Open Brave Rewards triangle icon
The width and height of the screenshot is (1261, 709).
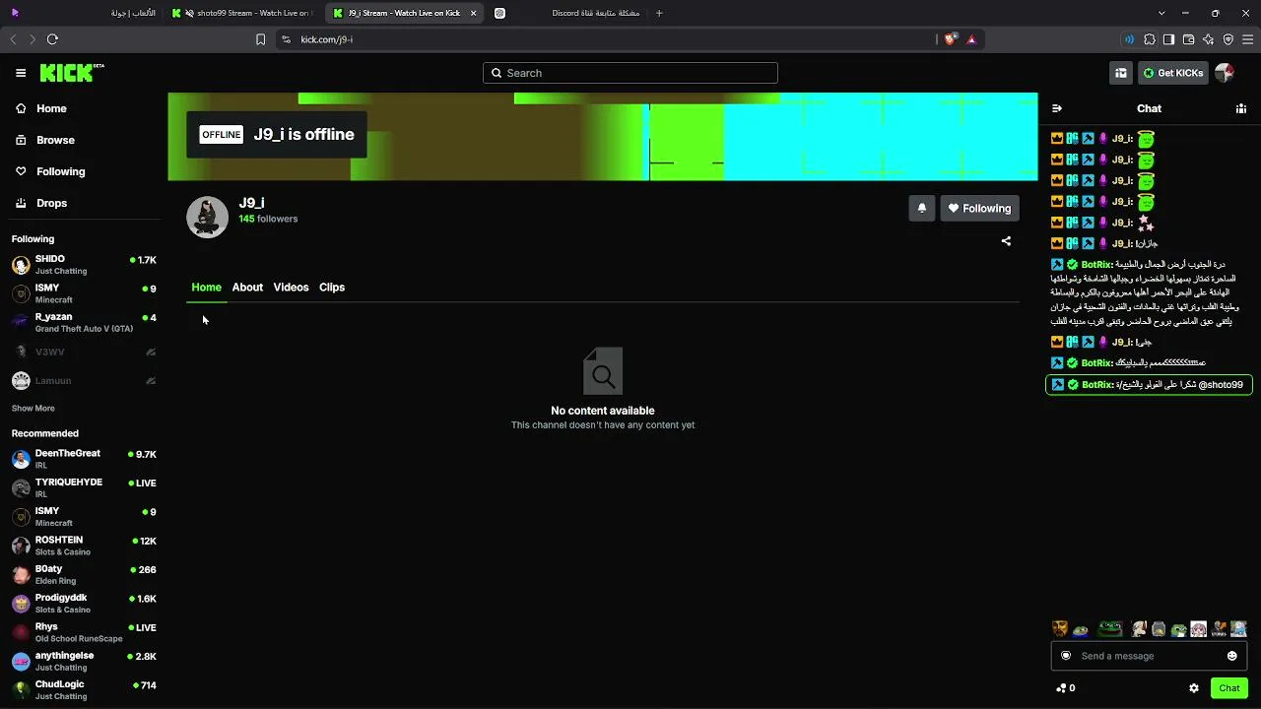click(971, 39)
